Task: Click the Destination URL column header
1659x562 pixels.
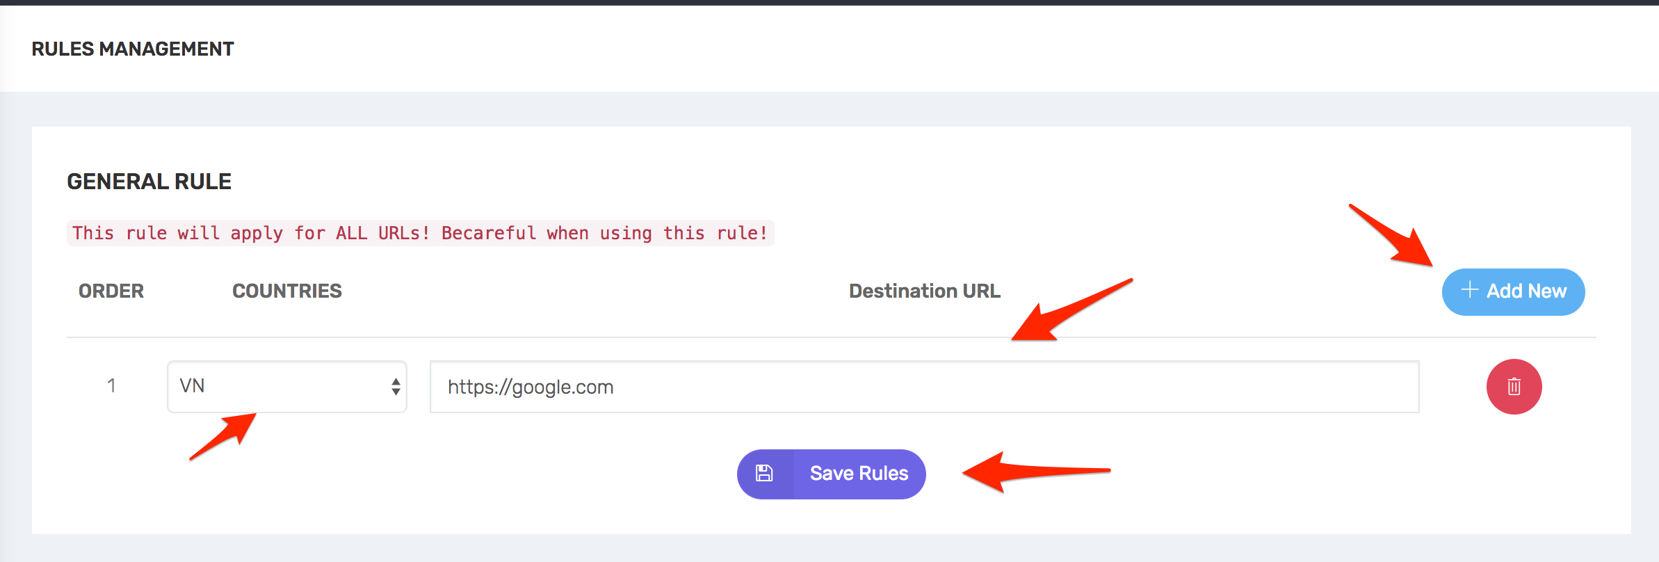Action: tap(924, 291)
